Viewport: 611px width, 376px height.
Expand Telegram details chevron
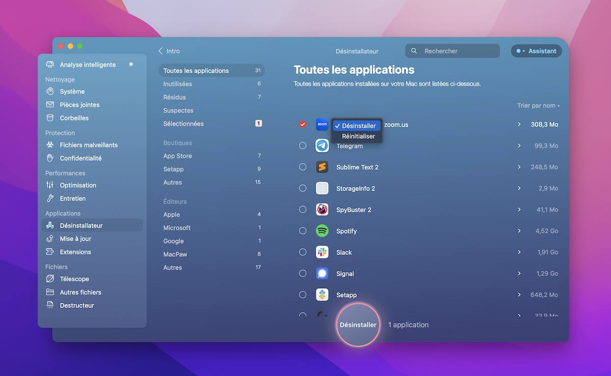pos(519,146)
